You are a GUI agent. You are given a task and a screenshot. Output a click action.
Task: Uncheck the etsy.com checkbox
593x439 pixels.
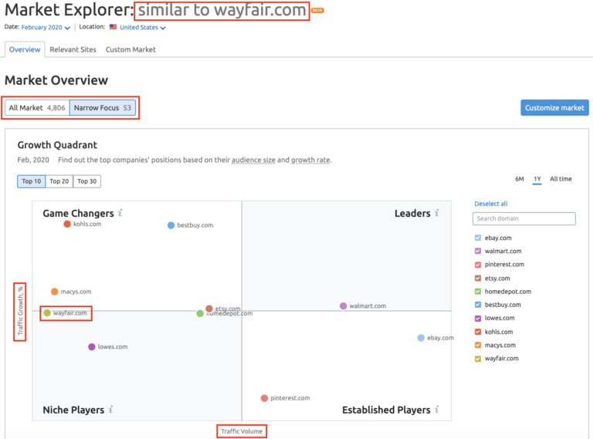tap(478, 278)
